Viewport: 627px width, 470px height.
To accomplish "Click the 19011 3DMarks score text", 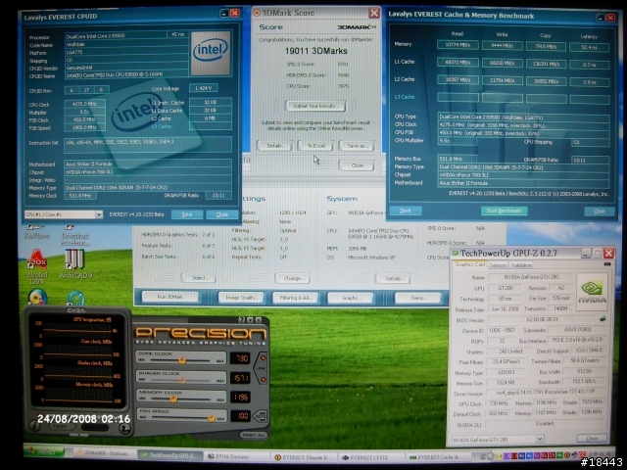I will 315,51.
